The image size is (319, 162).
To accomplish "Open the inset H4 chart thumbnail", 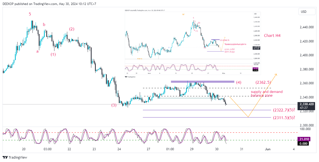I will pyautogui.click(x=193, y=44).
